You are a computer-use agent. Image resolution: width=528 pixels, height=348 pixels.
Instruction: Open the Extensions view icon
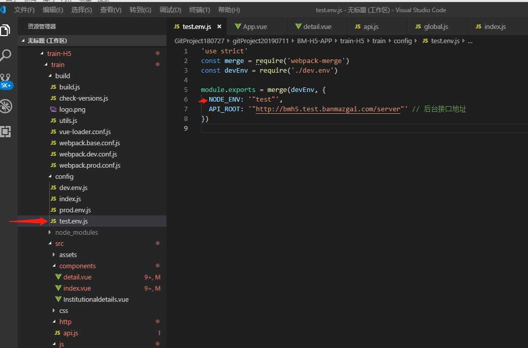(6, 132)
